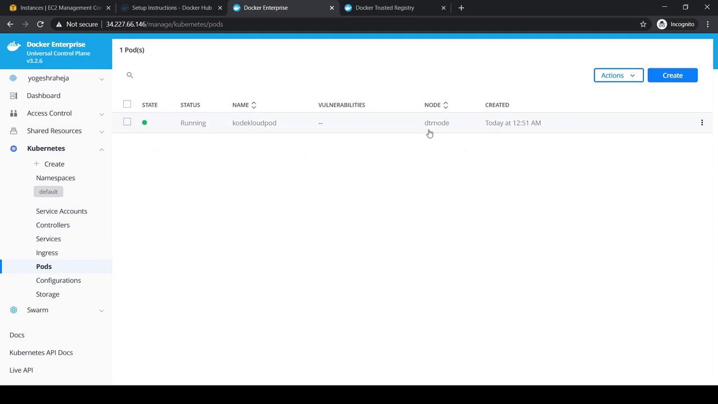Click the blue Create button
The width and height of the screenshot is (718, 404).
point(673,75)
